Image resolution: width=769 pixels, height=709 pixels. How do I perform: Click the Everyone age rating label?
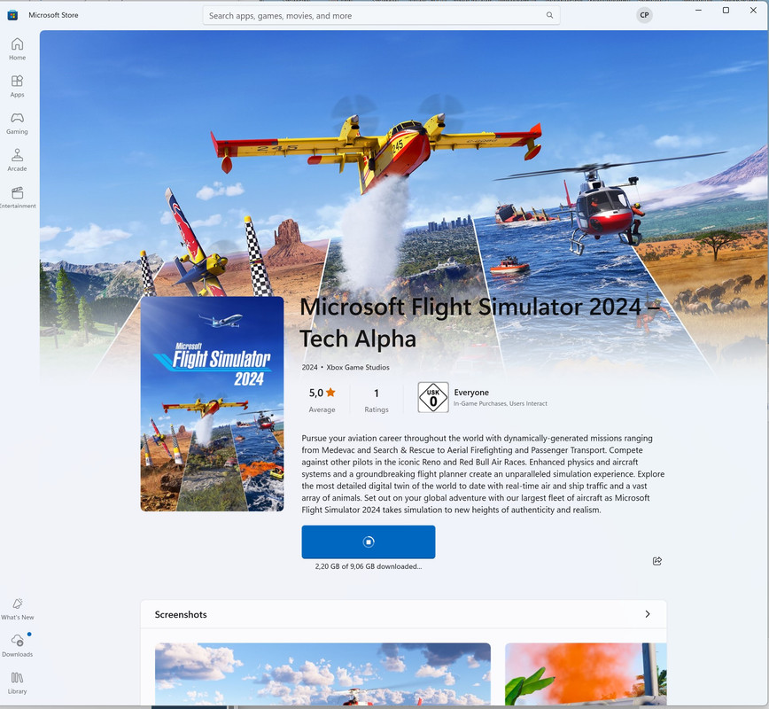(x=471, y=393)
